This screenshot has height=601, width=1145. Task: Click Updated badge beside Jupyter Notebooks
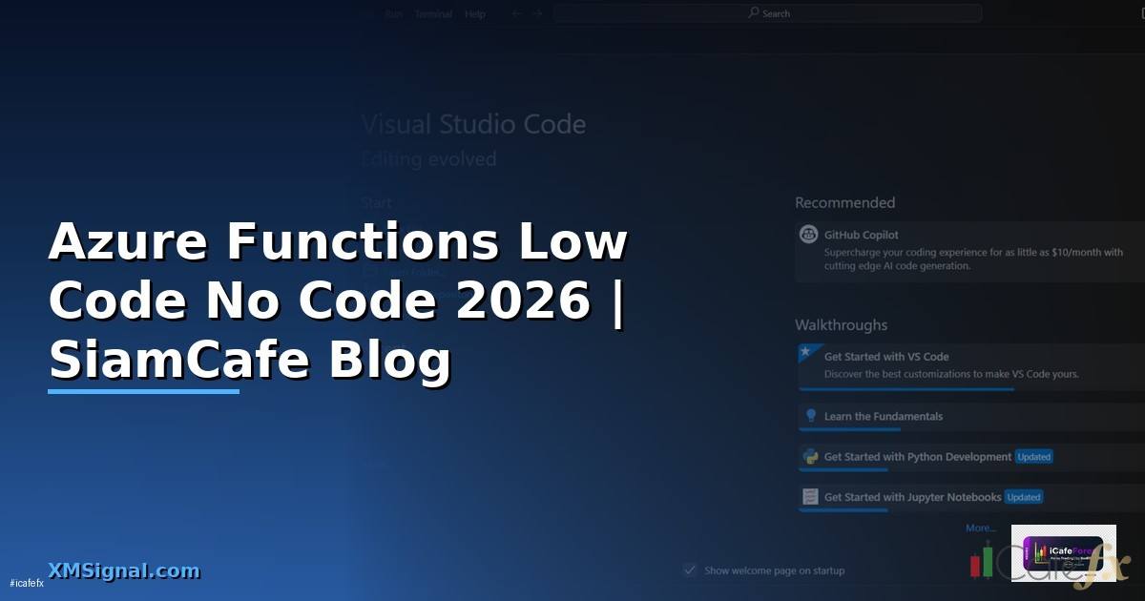point(1024,497)
